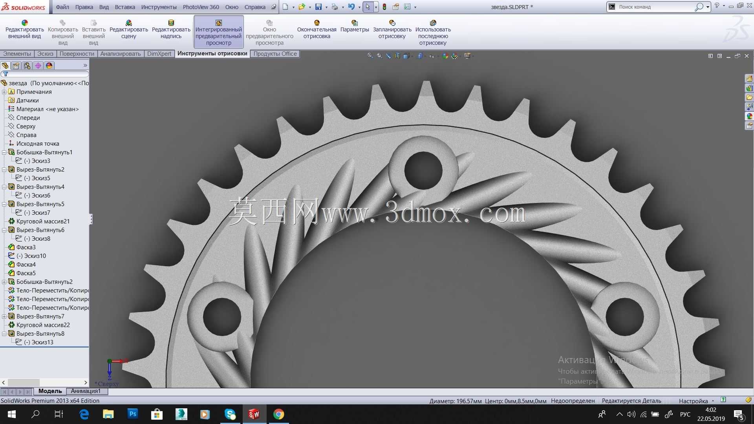Open the Preview Window (Окно предварительного просмотра)
The image size is (754, 424).
pos(269,33)
